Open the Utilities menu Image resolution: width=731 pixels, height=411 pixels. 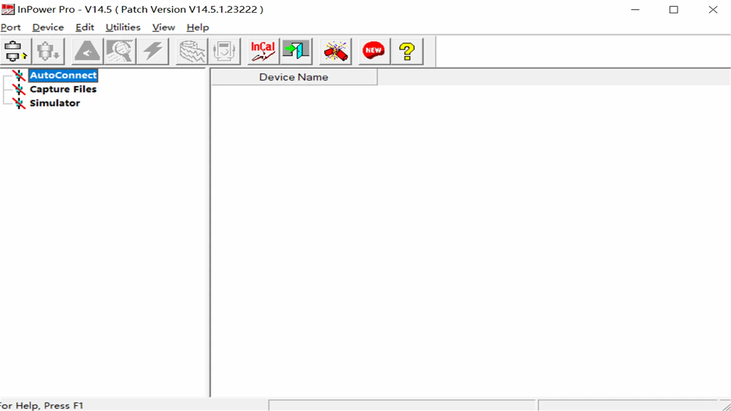pyautogui.click(x=122, y=27)
